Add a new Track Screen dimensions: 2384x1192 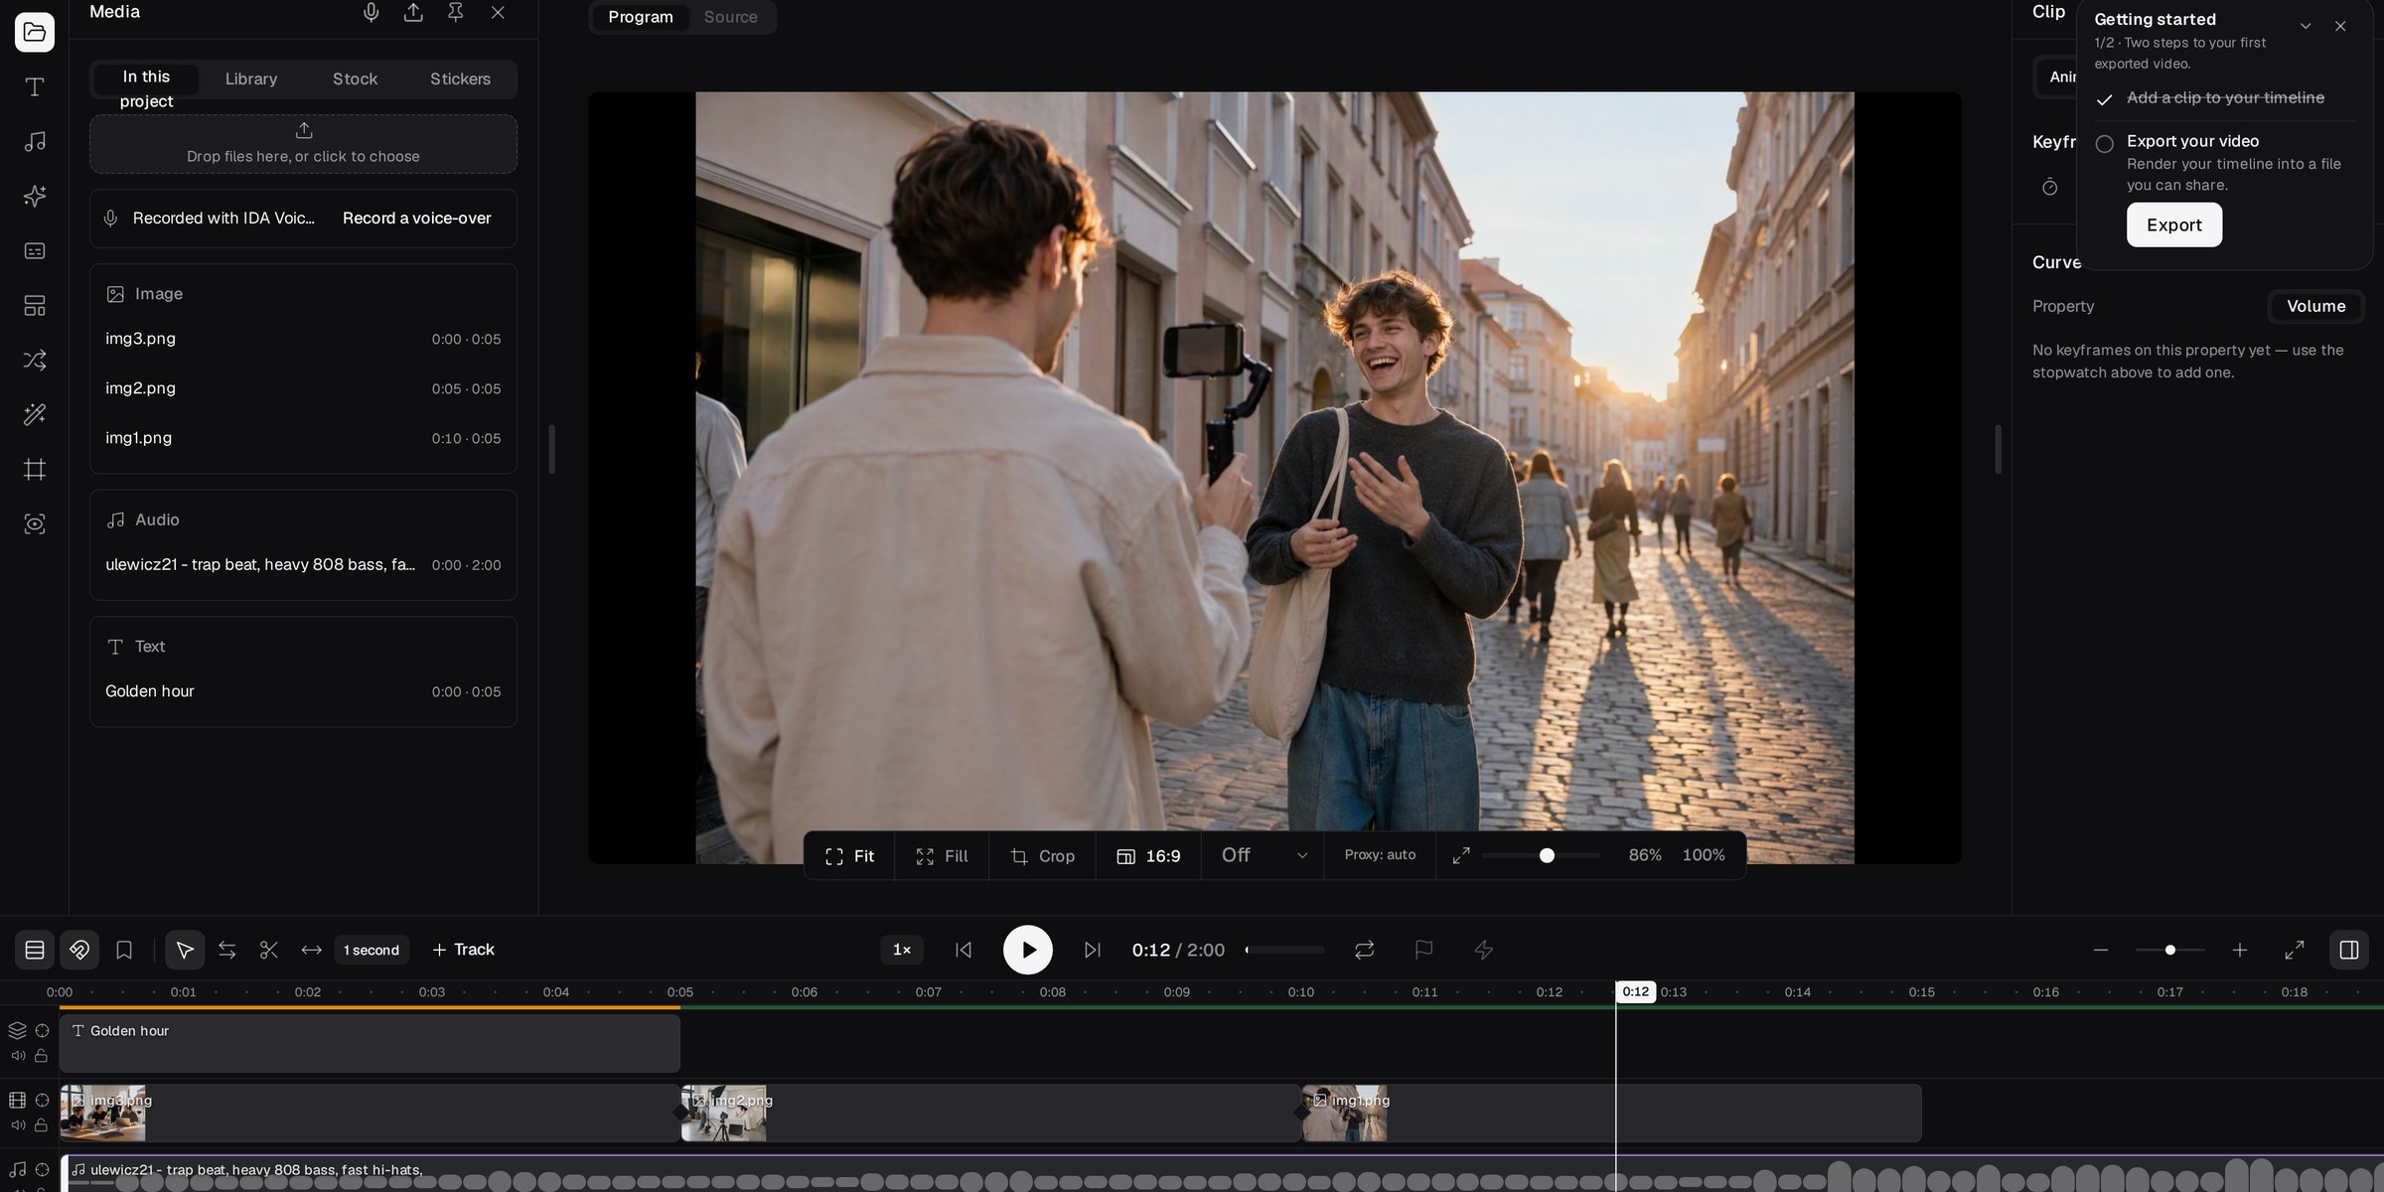(x=463, y=951)
